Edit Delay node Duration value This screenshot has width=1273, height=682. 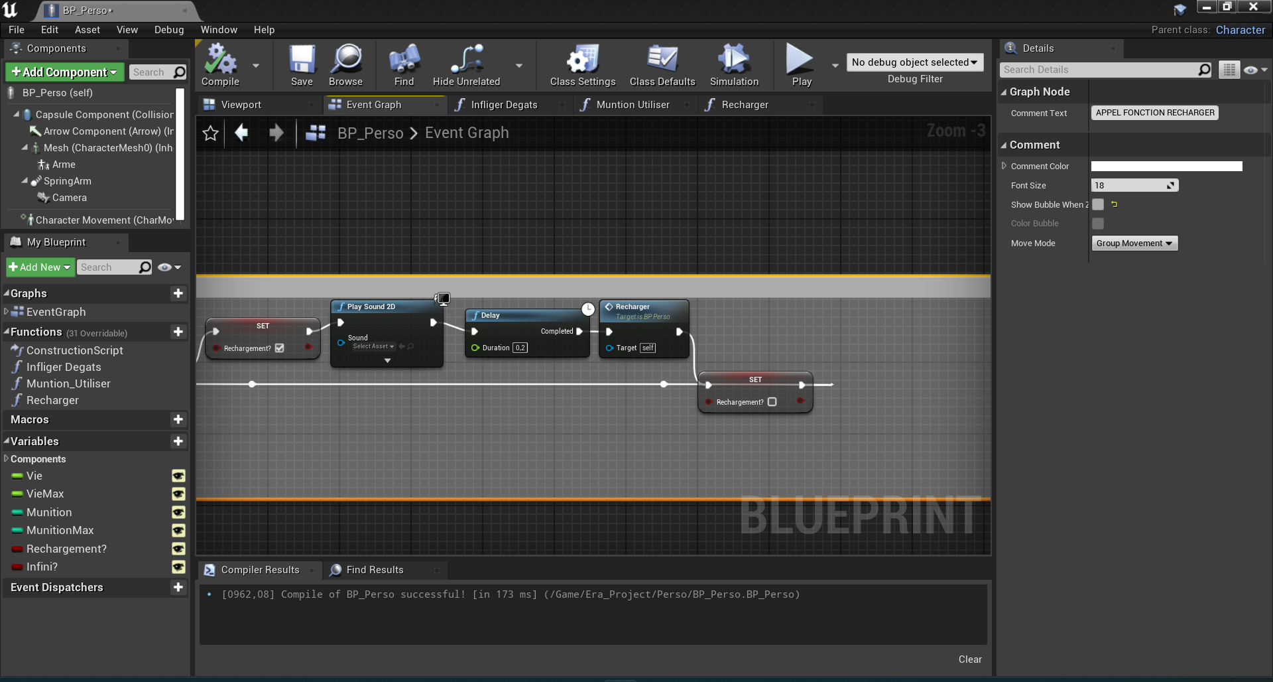coord(520,348)
